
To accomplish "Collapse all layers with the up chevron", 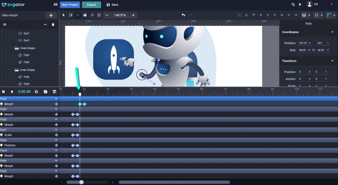I will [x=45, y=25].
